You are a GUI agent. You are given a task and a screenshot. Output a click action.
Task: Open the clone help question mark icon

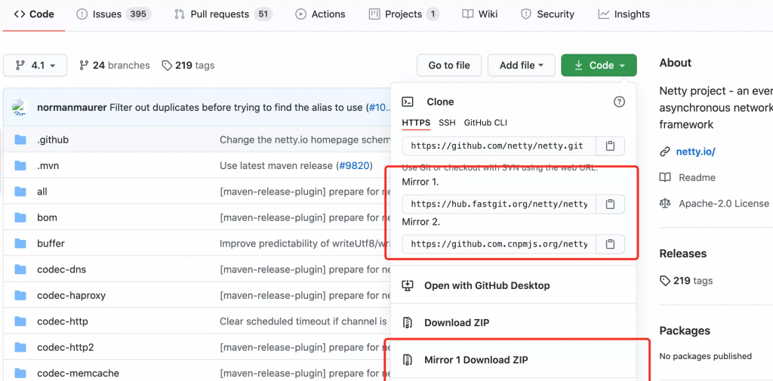click(x=619, y=102)
